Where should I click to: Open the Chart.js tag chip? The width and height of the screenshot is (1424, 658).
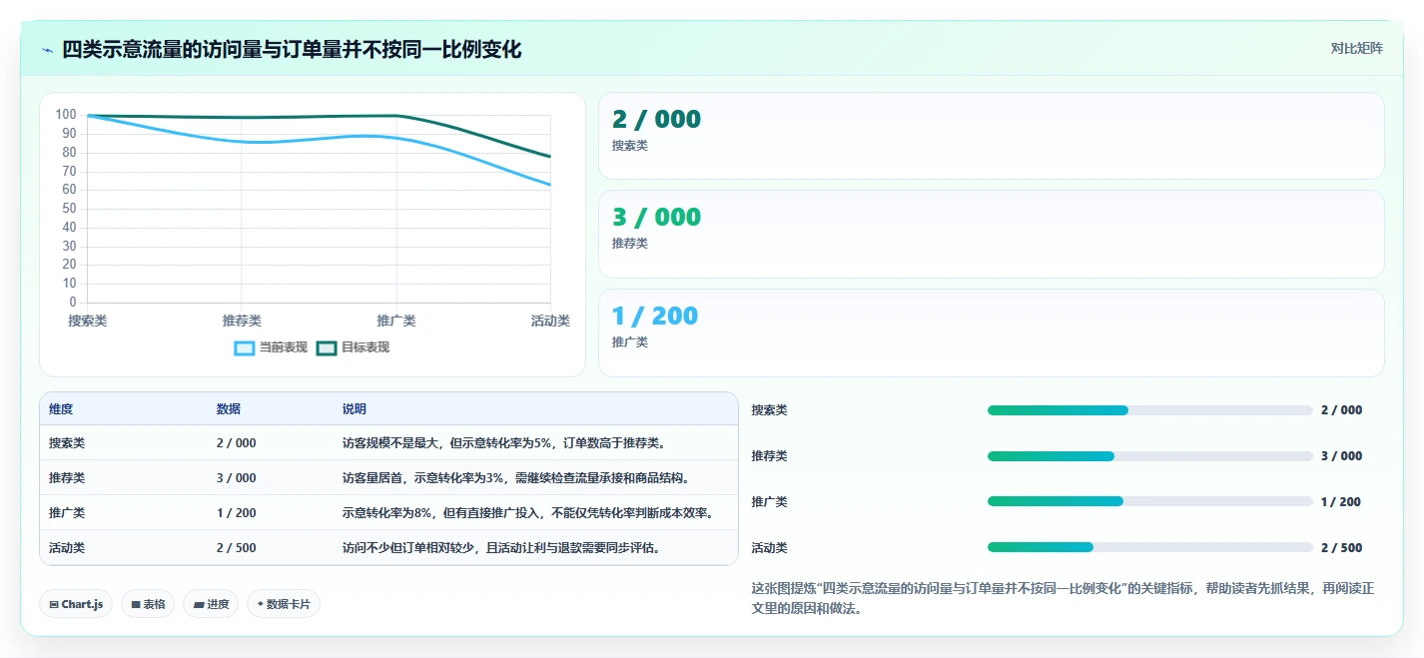tap(76, 604)
